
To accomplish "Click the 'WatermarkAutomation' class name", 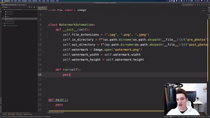I will 76,25.
